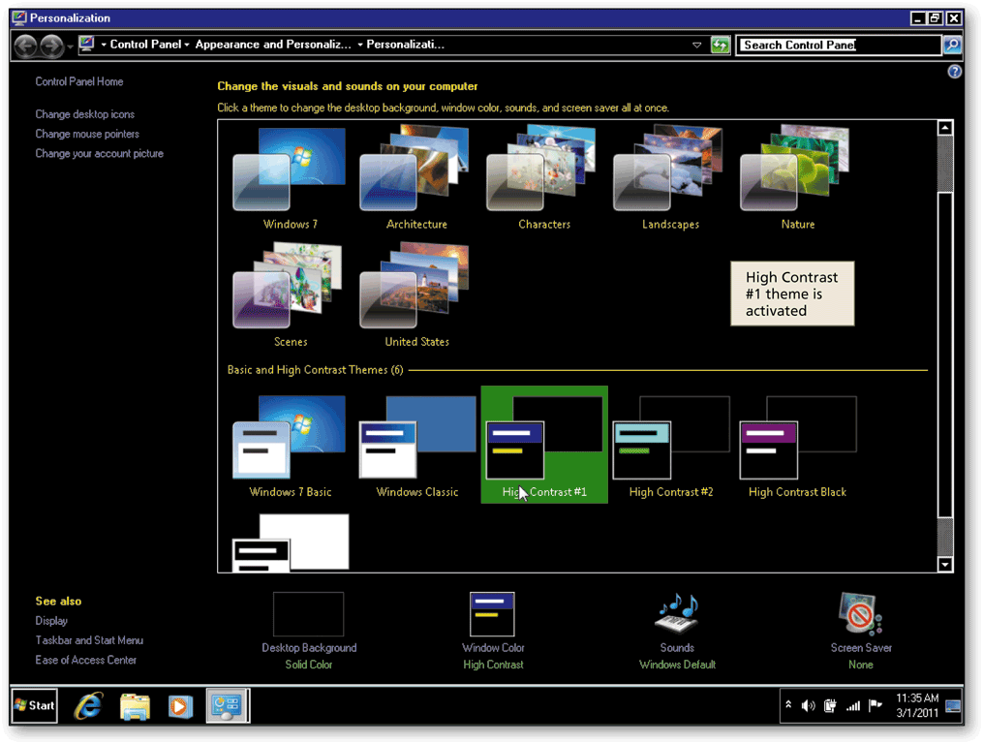The image size is (983, 744).
Task: Click the Help question mark icon
Action: pos(954,72)
